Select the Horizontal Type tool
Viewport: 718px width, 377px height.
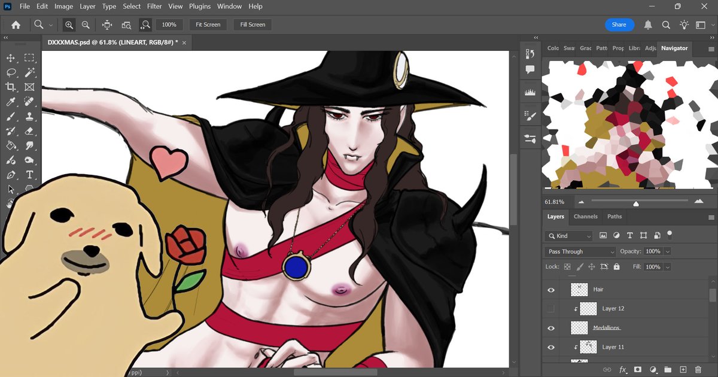(29, 175)
